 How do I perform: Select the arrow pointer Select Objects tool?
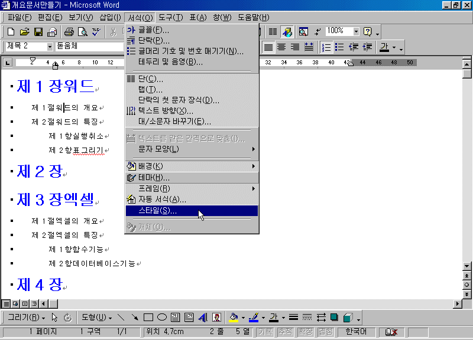54,318
